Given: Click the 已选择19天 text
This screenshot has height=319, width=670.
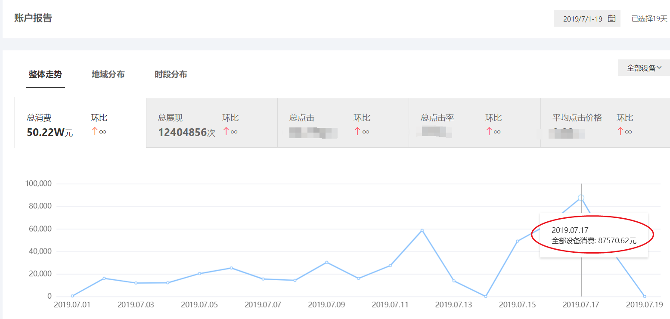Looking at the screenshot, I should pyautogui.click(x=649, y=19).
